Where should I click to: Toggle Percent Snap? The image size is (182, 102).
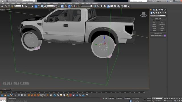tap(72, 6)
